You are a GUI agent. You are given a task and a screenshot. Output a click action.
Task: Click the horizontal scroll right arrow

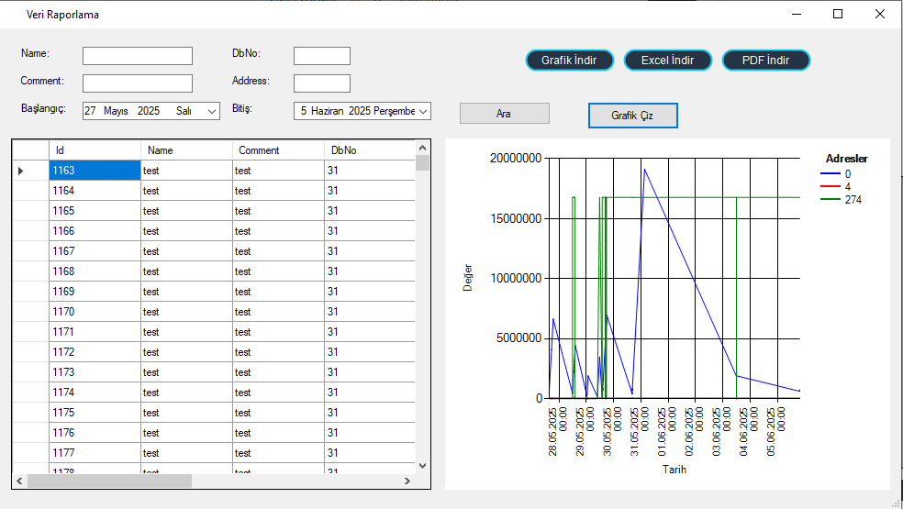click(408, 481)
